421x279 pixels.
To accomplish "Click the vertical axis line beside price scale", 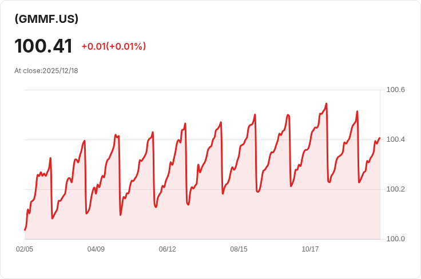I will point(380,172).
